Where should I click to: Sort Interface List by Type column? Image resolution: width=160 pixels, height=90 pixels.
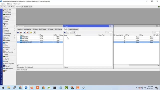pyautogui.click(x=46, y=35)
